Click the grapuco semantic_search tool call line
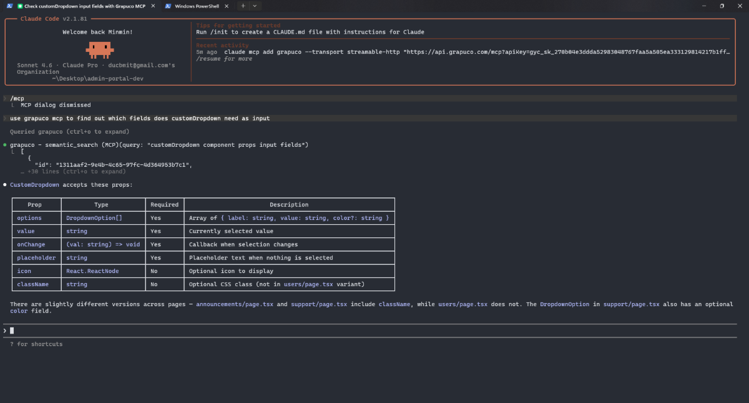Image resolution: width=749 pixels, height=403 pixels. [159, 145]
